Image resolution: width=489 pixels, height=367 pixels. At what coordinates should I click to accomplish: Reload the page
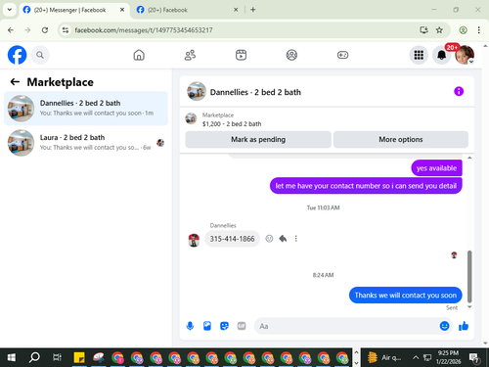tap(45, 30)
